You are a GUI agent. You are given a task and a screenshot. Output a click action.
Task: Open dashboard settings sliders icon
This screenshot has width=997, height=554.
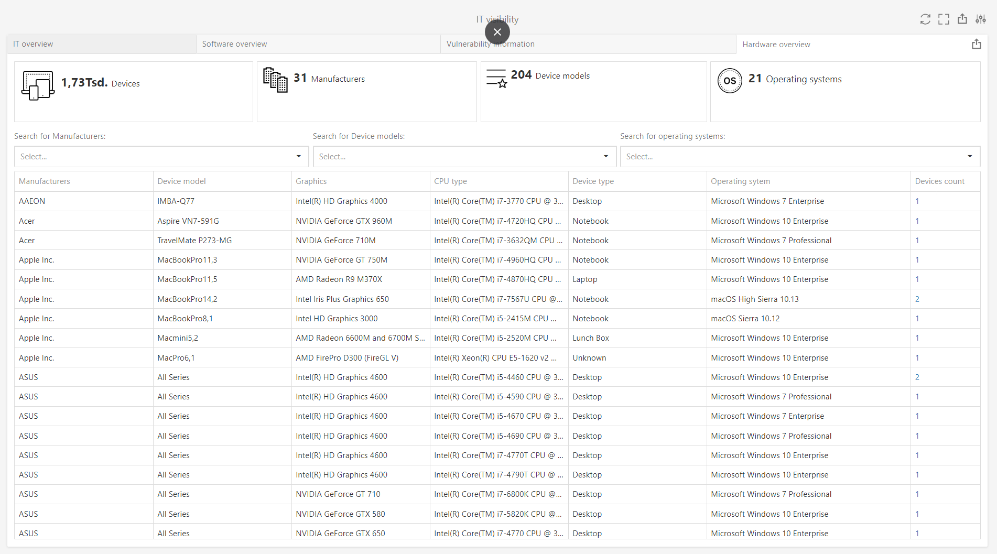pyautogui.click(x=981, y=19)
